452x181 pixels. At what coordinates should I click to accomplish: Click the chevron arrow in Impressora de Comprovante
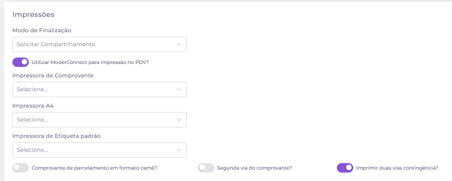(x=179, y=89)
